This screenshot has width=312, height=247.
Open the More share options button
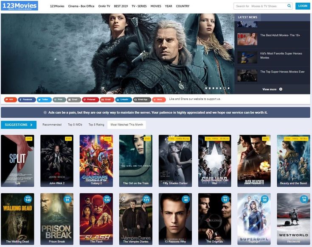[x=159, y=100]
